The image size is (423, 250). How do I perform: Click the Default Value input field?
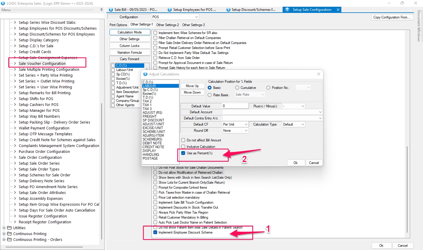coord(235,106)
